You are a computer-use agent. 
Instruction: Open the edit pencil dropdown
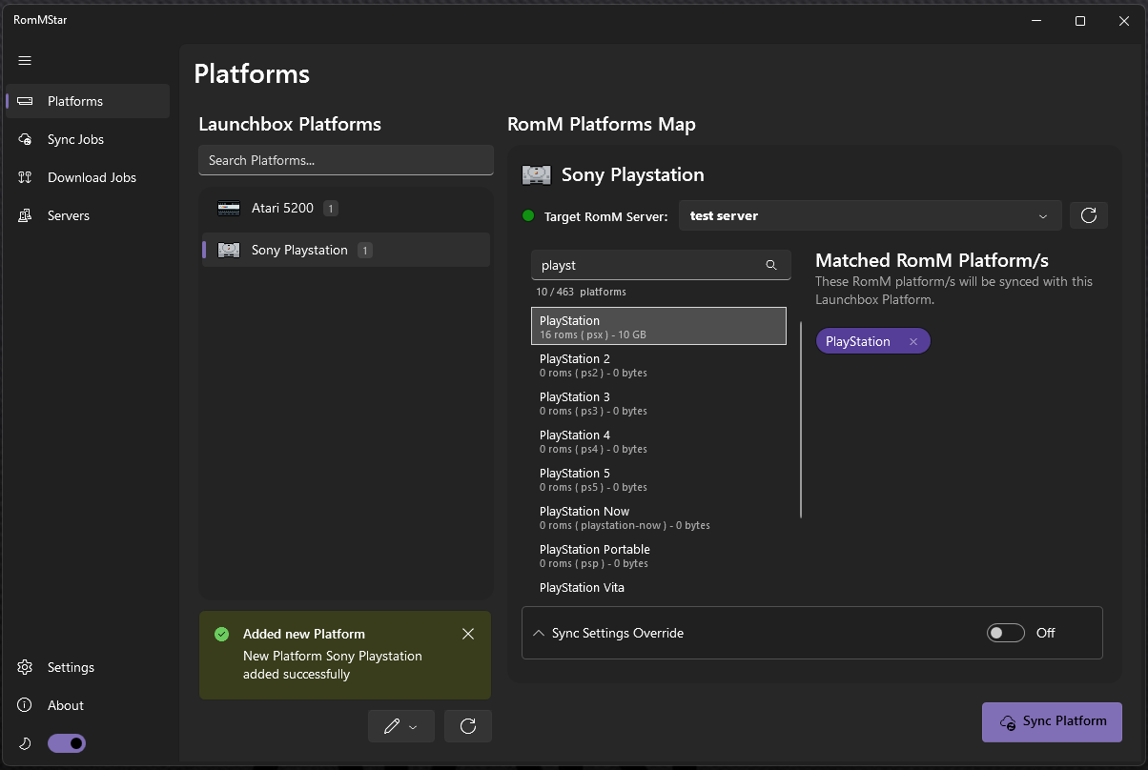pyautogui.click(x=400, y=726)
